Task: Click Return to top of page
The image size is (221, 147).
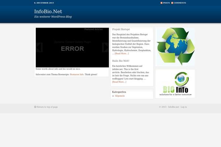Action: [47, 107]
